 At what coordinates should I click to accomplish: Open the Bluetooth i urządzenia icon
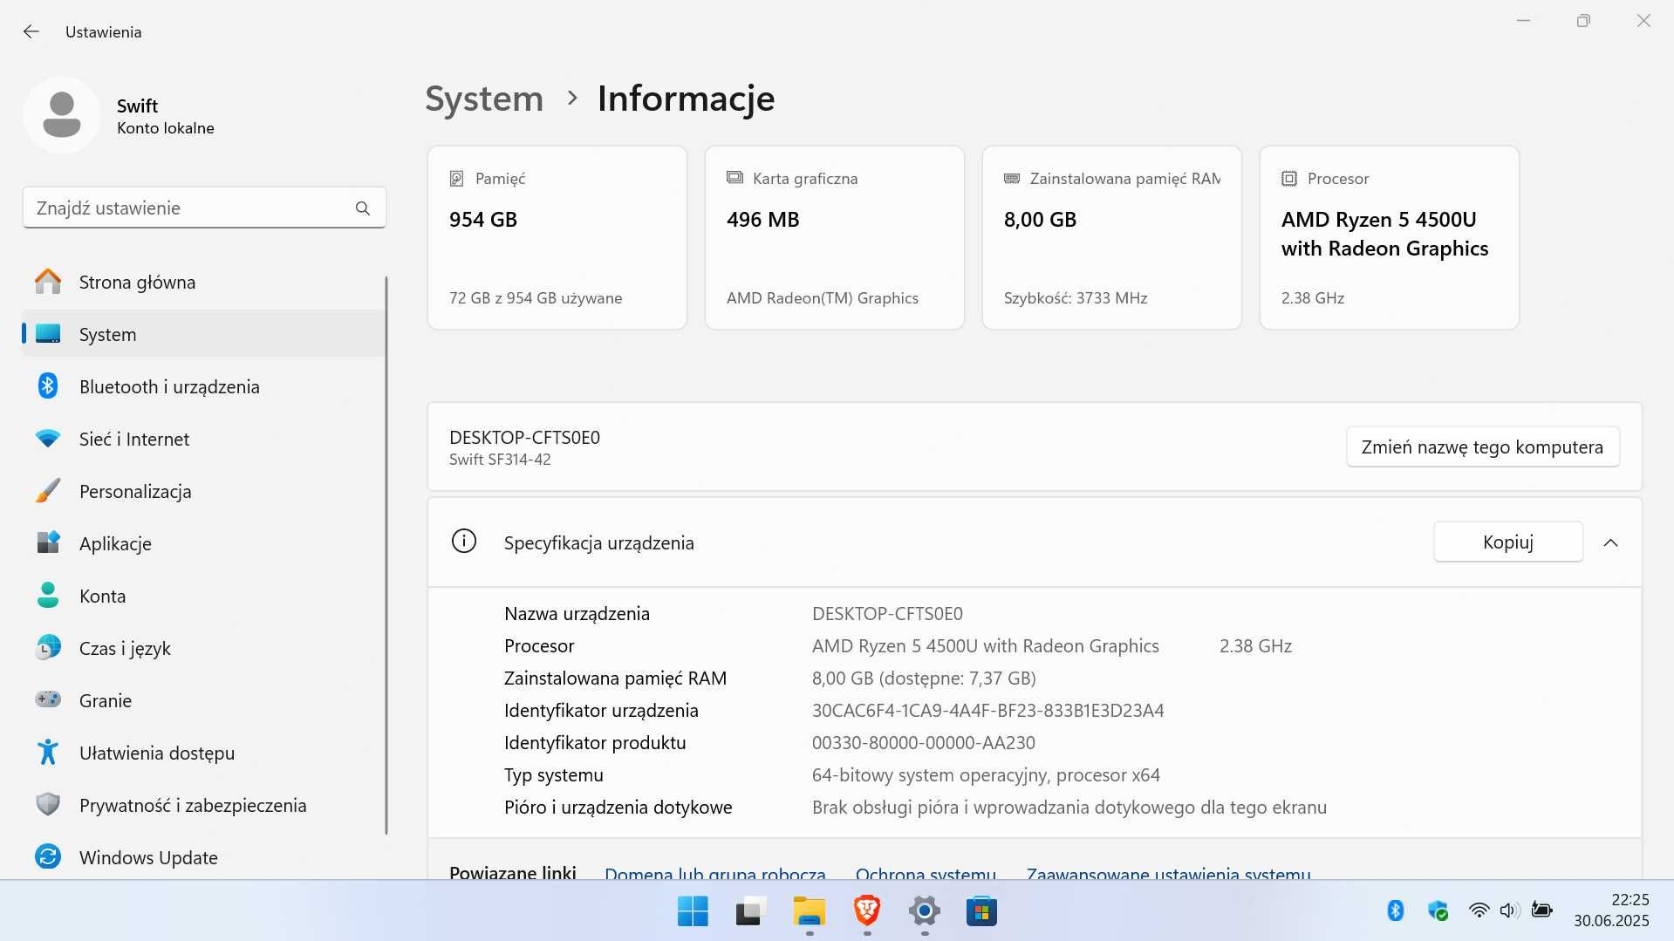[x=48, y=386]
